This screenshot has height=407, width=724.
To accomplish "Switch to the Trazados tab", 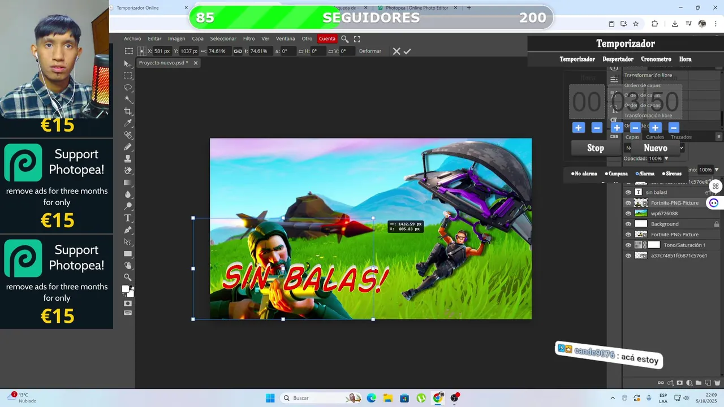I will (x=681, y=137).
